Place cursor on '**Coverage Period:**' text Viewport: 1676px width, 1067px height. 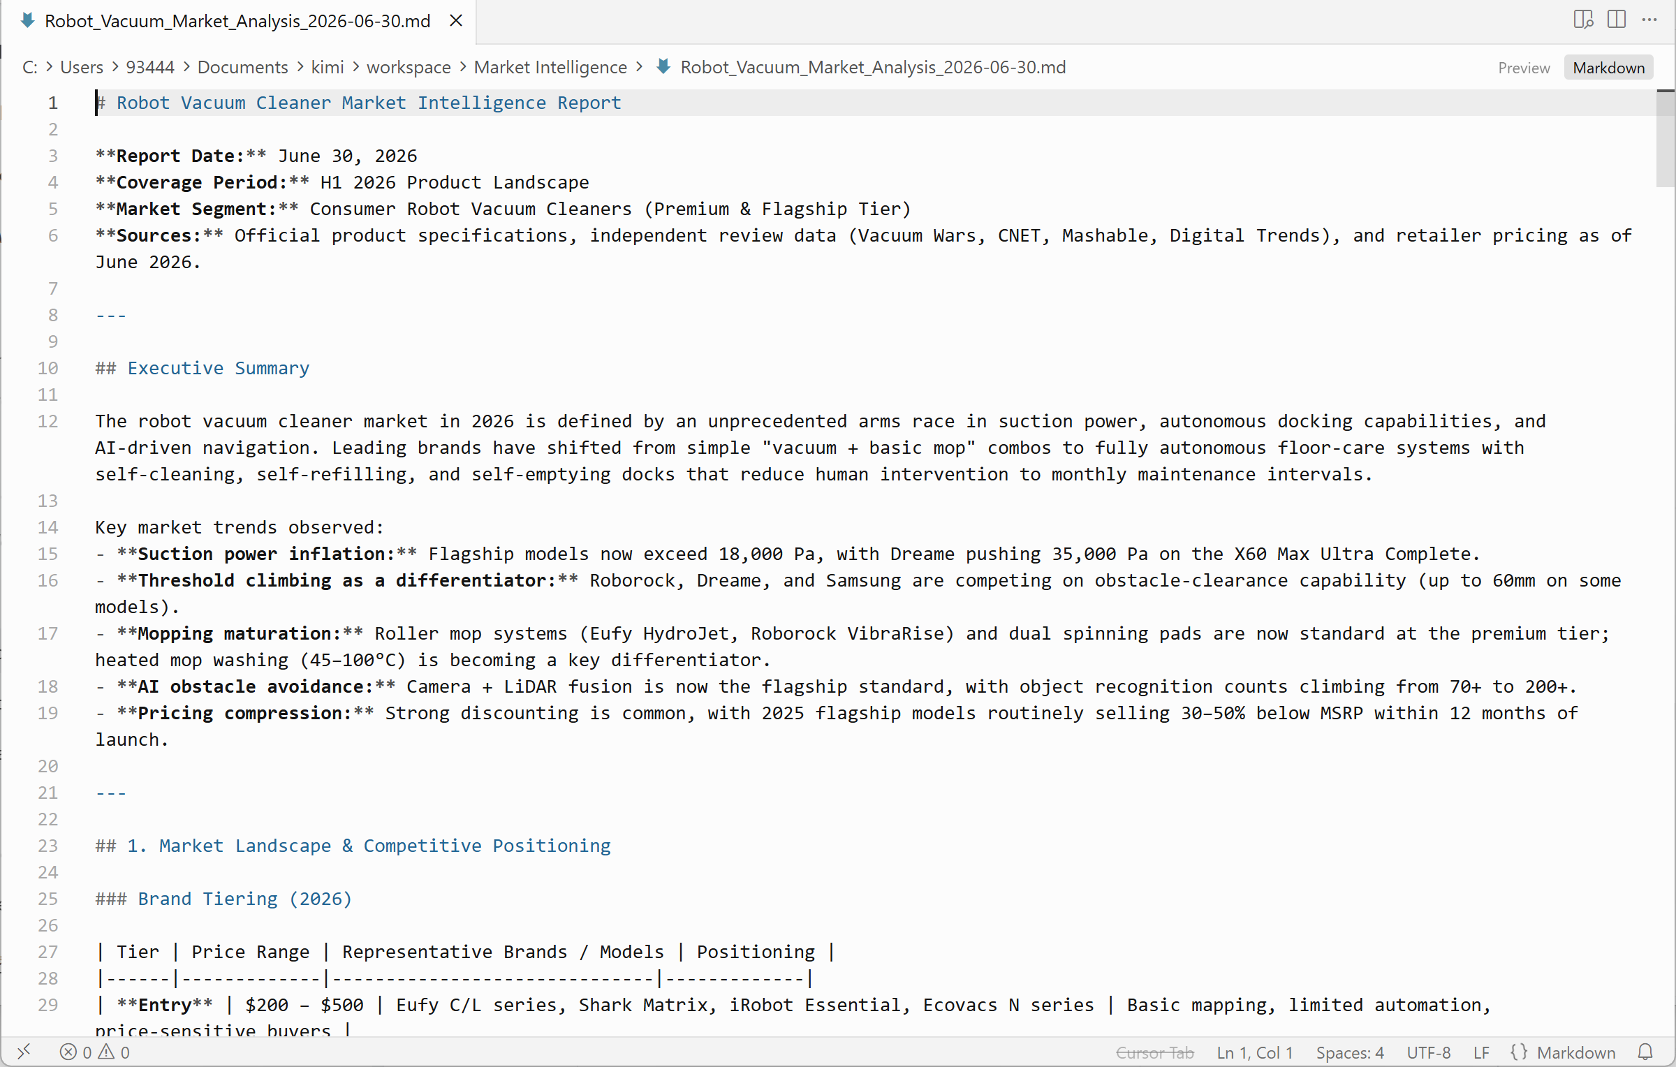203,182
